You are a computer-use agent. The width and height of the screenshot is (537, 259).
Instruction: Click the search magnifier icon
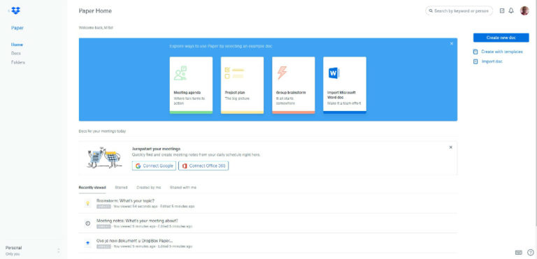431,11
